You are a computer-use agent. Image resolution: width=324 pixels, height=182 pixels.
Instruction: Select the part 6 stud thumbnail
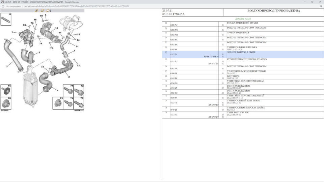[x=6, y=19]
